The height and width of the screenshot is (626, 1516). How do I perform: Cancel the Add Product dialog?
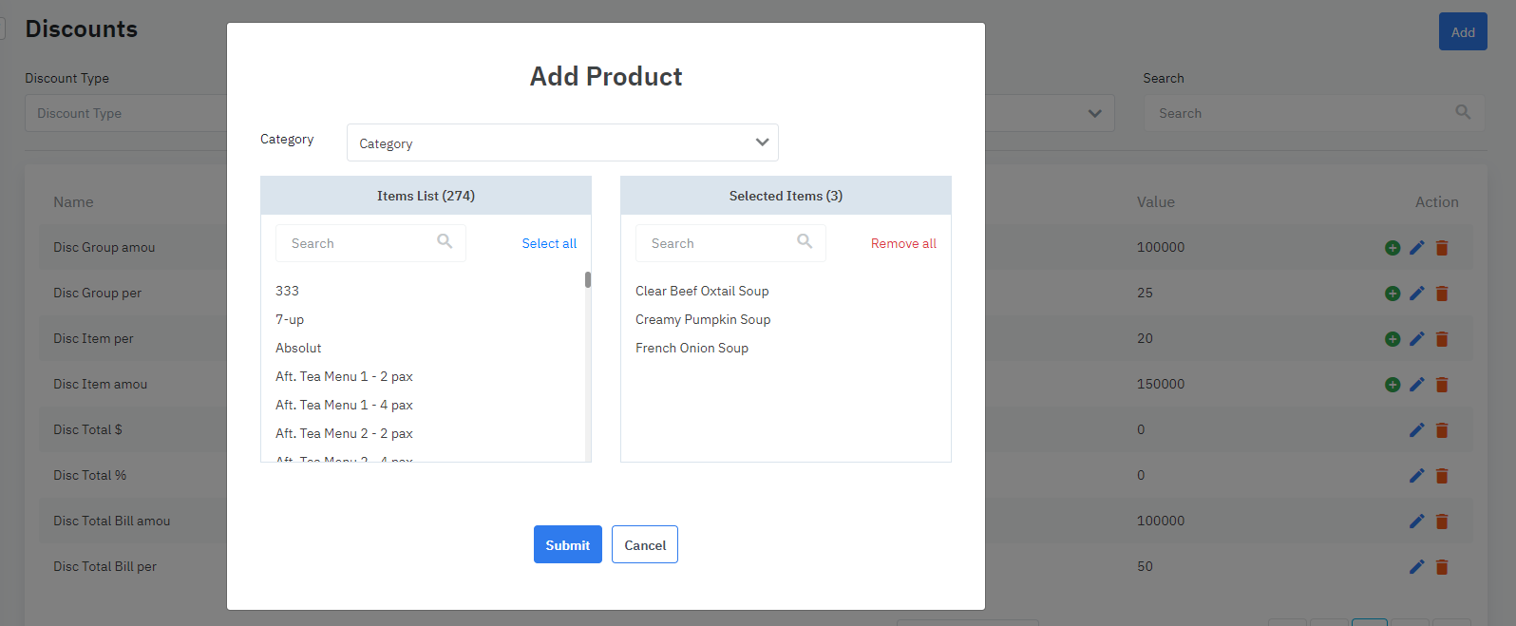[645, 544]
